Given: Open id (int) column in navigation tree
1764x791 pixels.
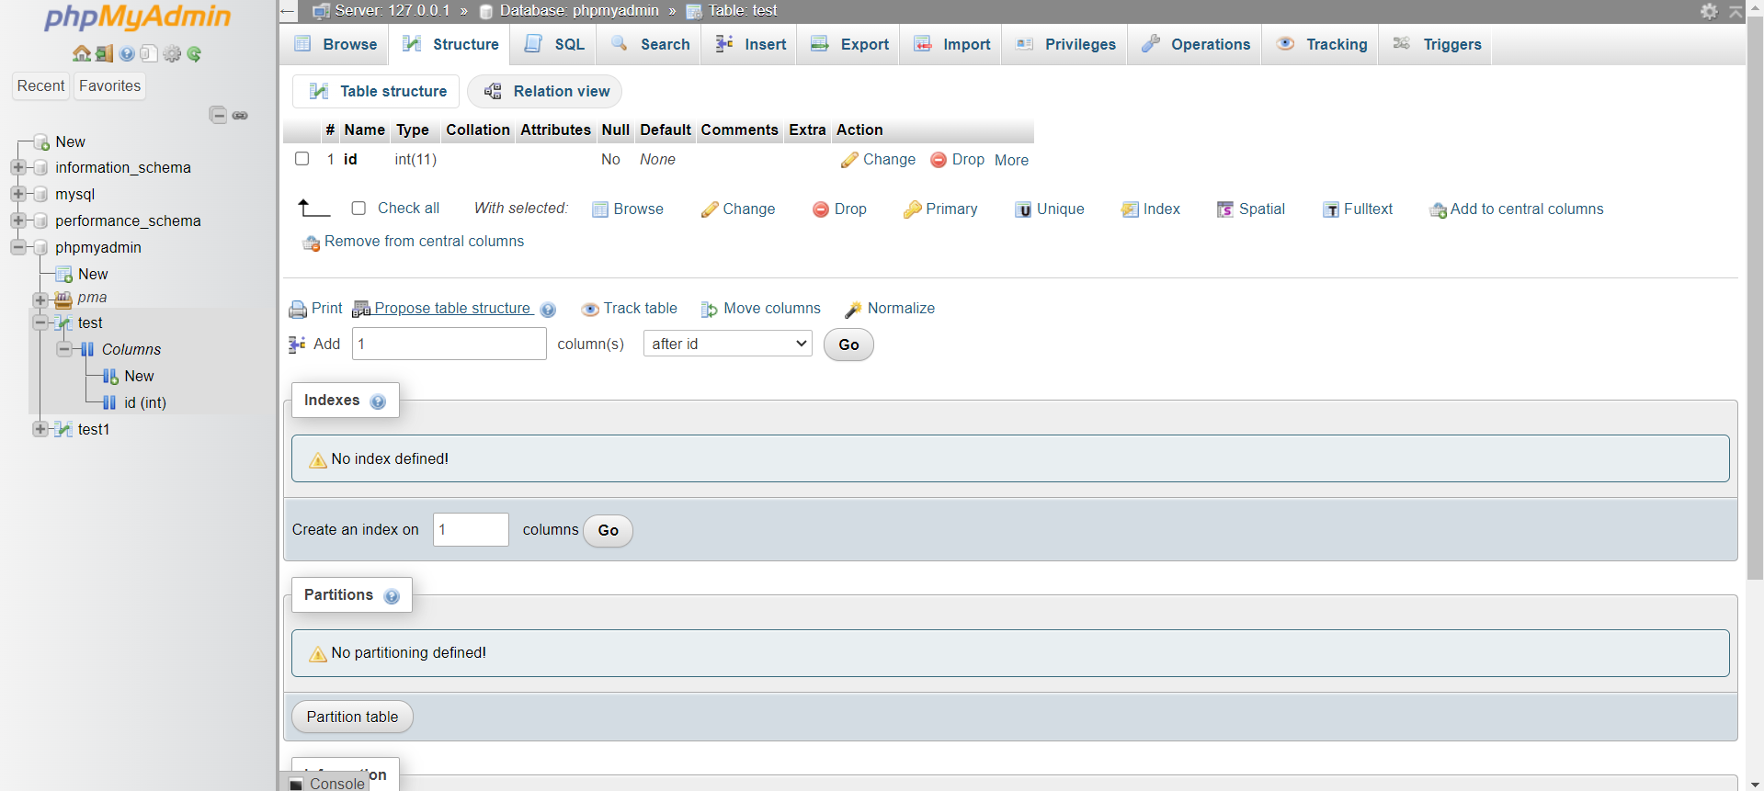Looking at the screenshot, I should (145, 402).
